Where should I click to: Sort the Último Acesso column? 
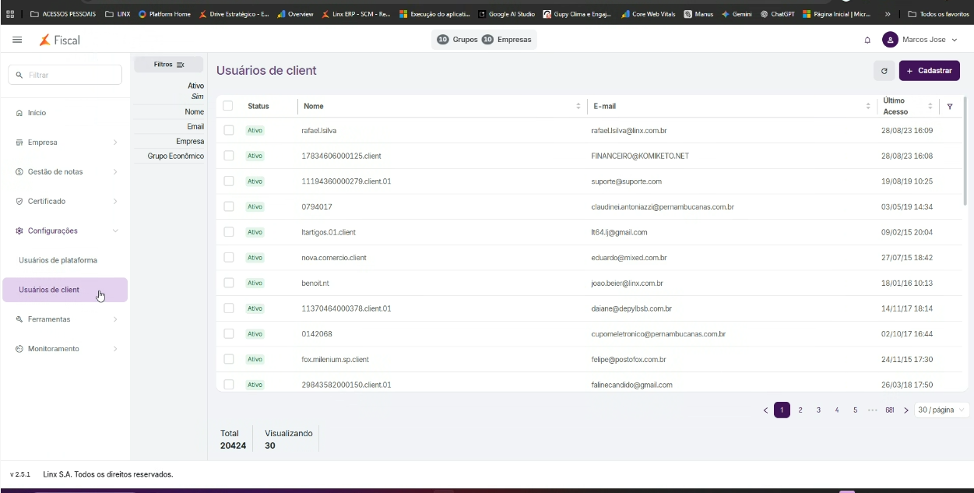tap(930, 106)
